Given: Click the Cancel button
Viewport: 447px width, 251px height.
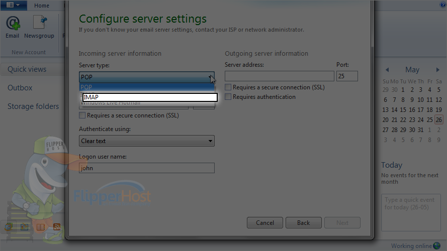Looking at the screenshot, I should click(x=265, y=222).
